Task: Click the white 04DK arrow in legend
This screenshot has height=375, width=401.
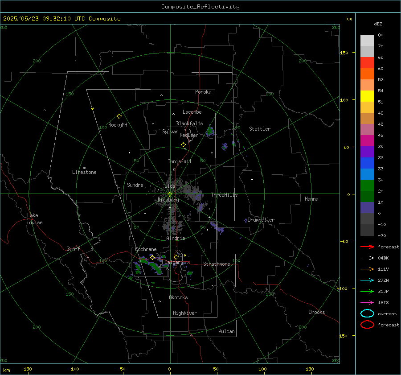Action: [x=367, y=258]
